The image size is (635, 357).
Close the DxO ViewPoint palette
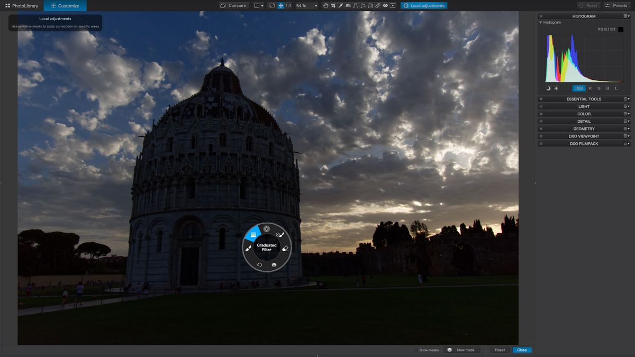[541, 136]
